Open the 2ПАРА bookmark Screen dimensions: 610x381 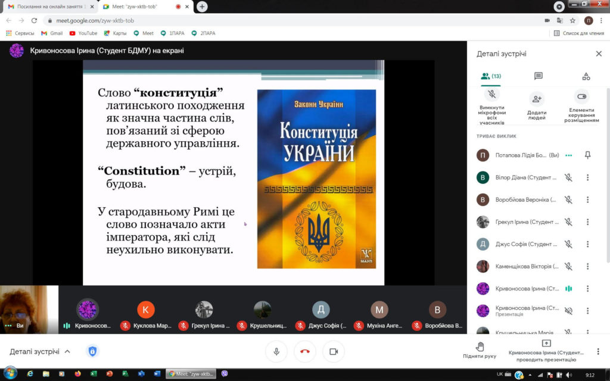pyautogui.click(x=203, y=33)
